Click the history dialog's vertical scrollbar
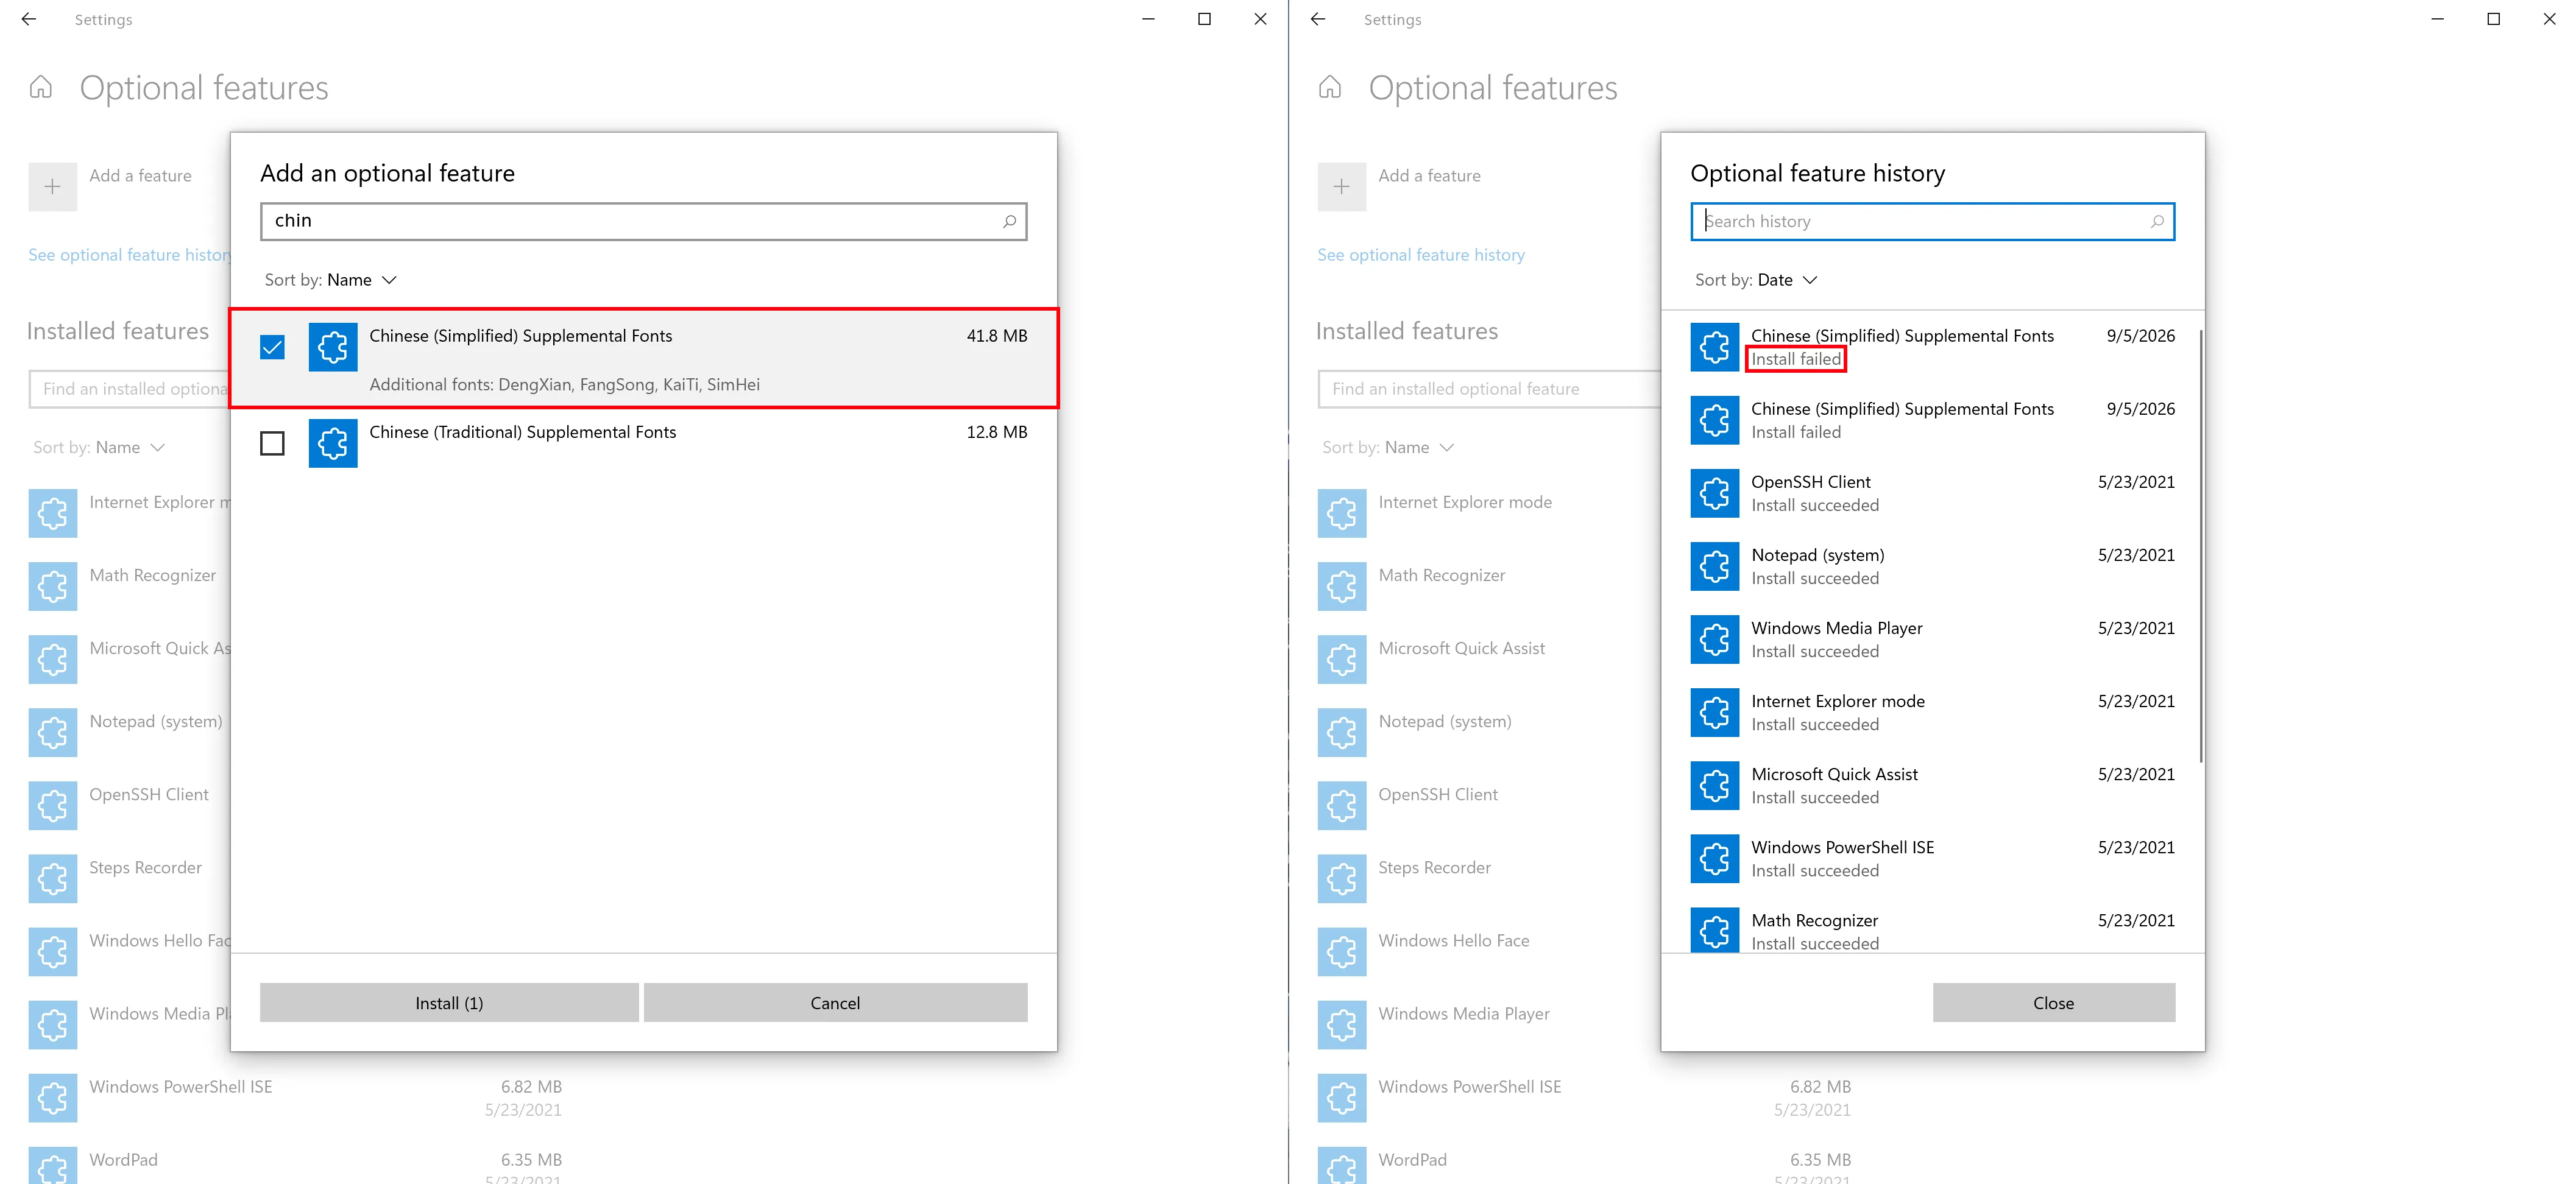The image size is (2576, 1184). (2201, 545)
